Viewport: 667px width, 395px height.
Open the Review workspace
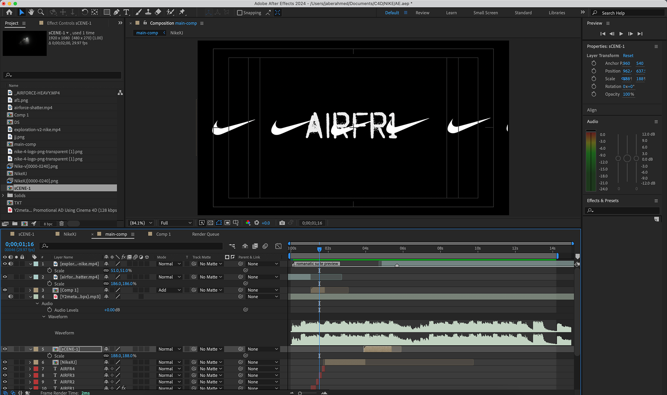tap(422, 12)
